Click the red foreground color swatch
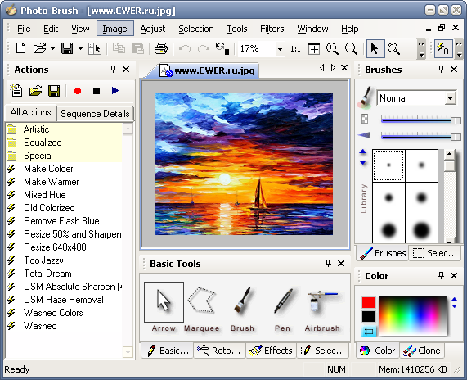Image resolution: width=467 pixels, height=380 pixels. tap(369, 302)
